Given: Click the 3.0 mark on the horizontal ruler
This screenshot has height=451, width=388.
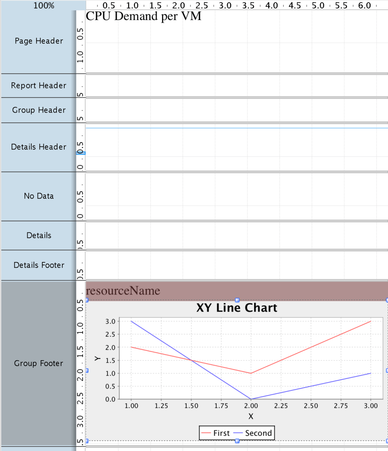Looking at the screenshot, I should [225, 6].
